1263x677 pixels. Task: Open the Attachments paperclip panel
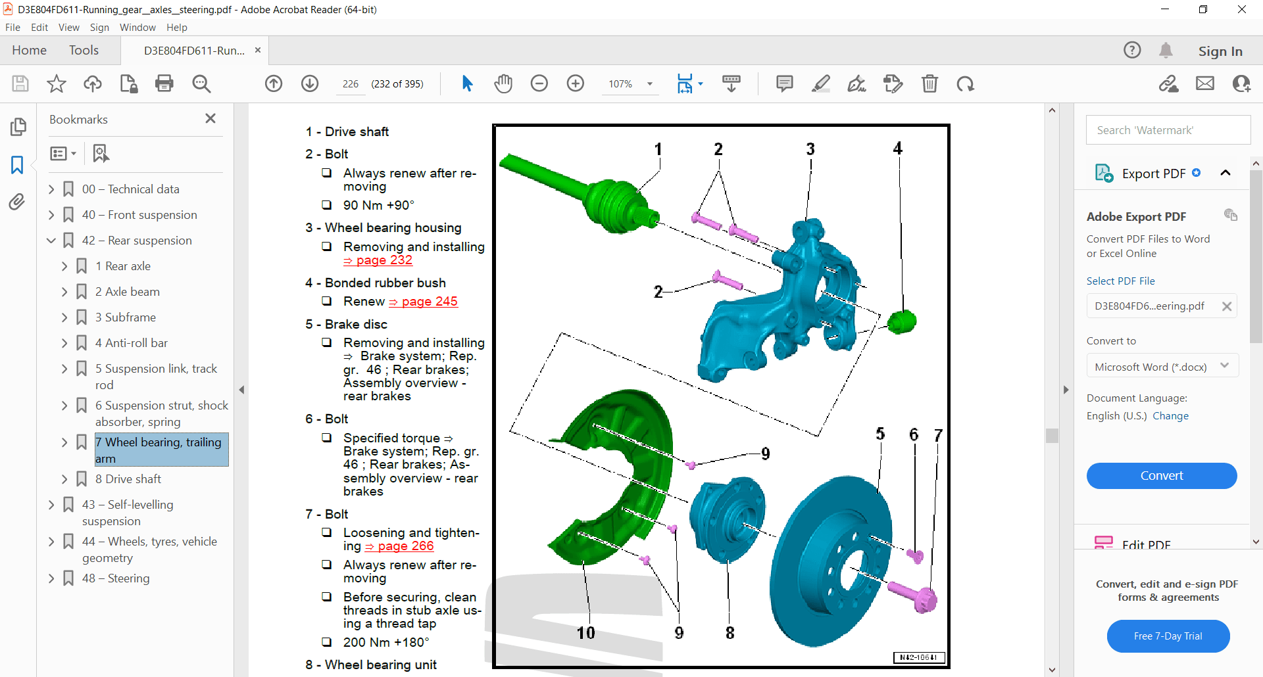tap(17, 202)
